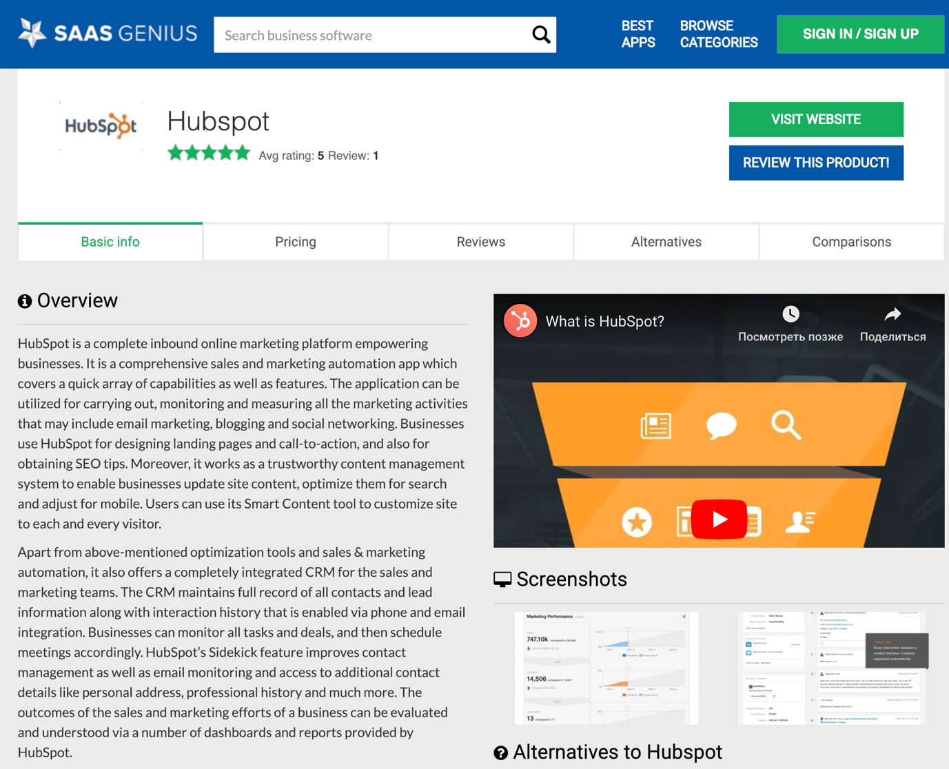The height and width of the screenshot is (769, 949).
Task: Click the Hubspot product title
Action: coord(218,121)
